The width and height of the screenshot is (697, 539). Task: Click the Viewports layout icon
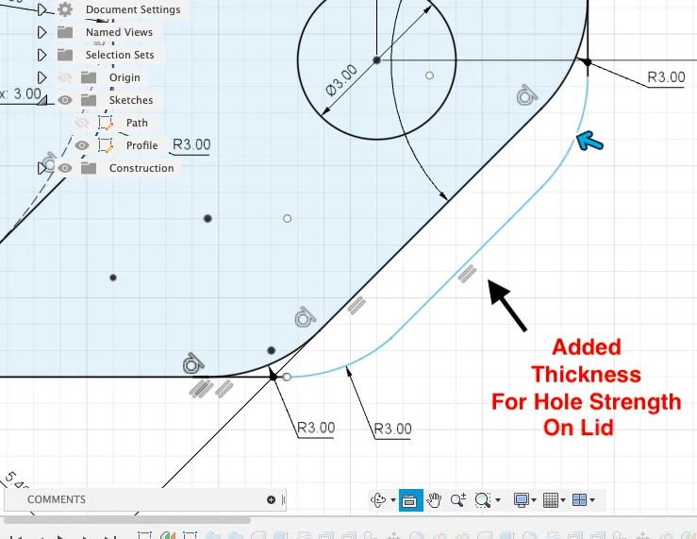579,500
